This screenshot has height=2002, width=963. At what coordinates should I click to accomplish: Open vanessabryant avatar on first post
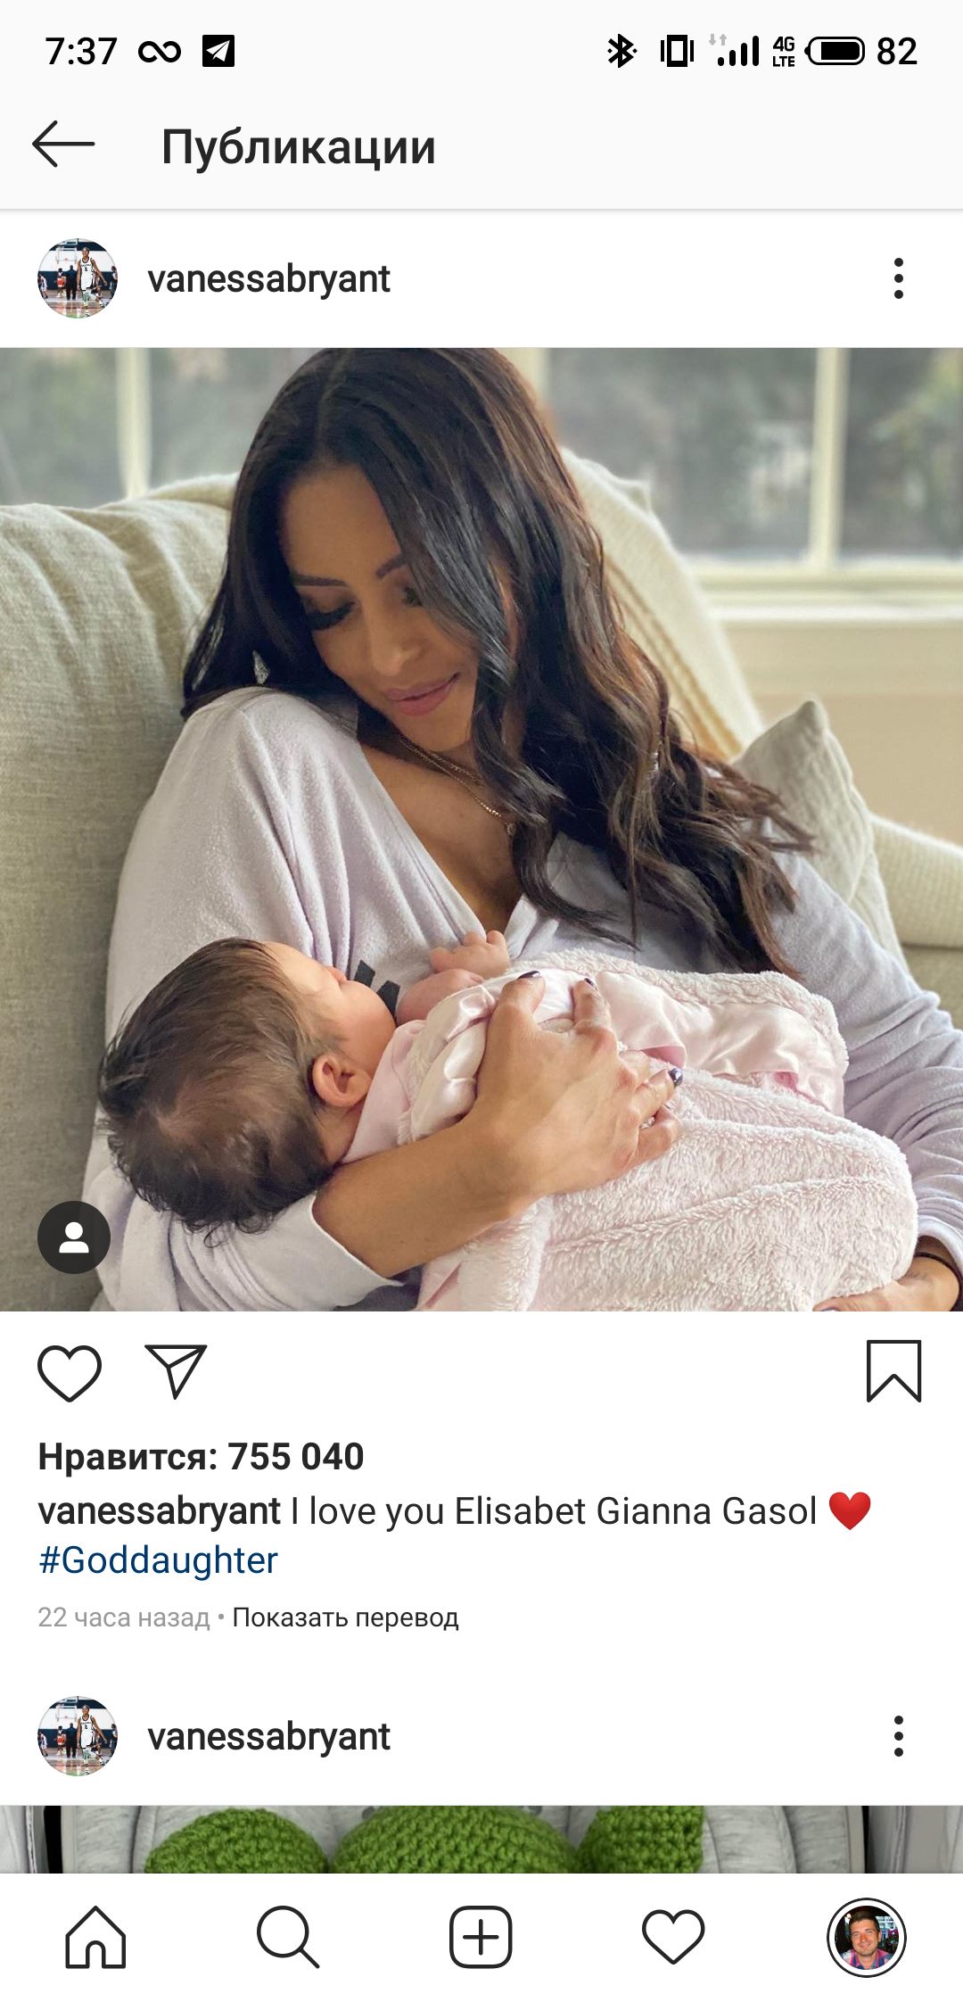78,278
